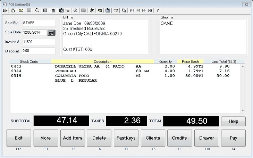
Task: Jump to first record using toolbar arrow
Action: (132, 10)
